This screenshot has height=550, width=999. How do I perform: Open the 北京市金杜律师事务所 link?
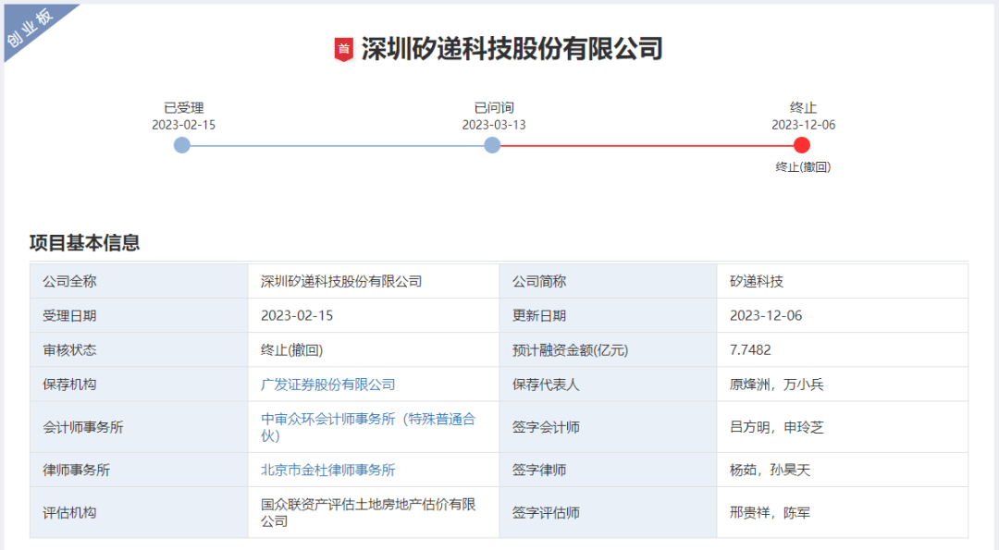[328, 470]
